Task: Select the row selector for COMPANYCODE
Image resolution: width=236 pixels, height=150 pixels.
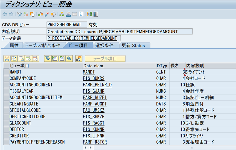Action: [x=6, y=78]
